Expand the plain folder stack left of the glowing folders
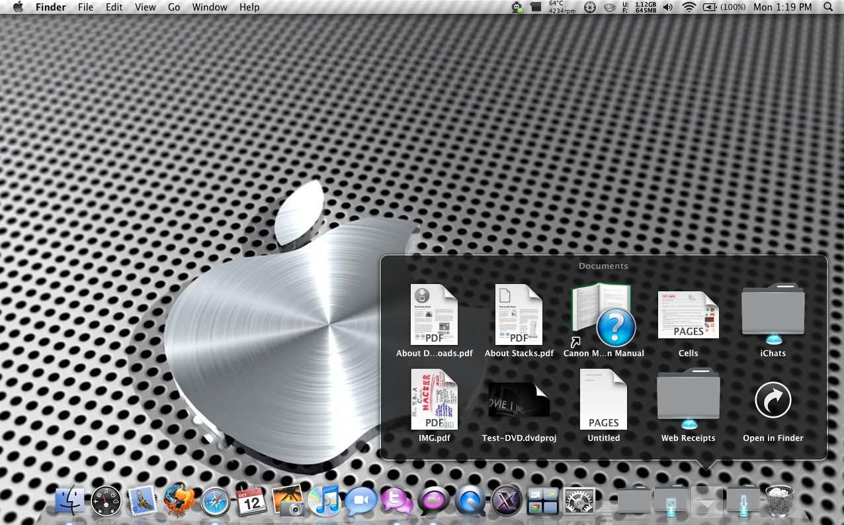This screenshot has height=525, width=844. pyautogui.click(x=634, y=500)
